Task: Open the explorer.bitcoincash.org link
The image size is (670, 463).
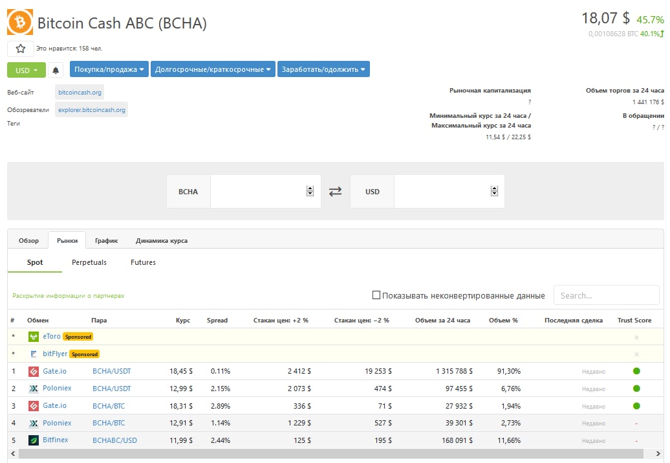Action: 91,110
